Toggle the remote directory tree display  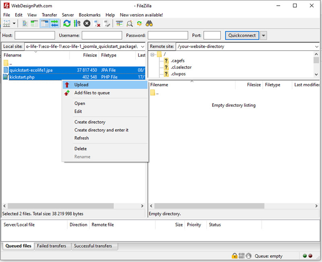click(45, 24)
